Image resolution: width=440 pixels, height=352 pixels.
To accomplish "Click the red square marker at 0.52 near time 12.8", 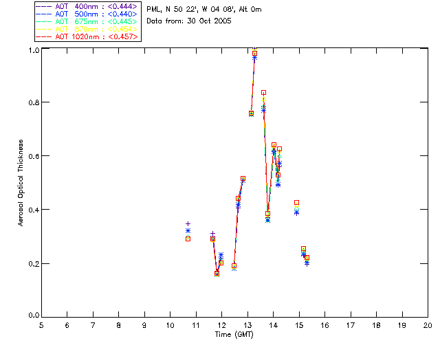I will (243, 179).
